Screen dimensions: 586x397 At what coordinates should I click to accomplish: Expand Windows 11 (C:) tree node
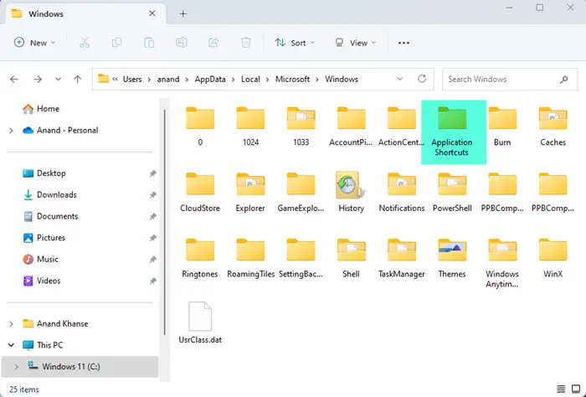(17, 367)
